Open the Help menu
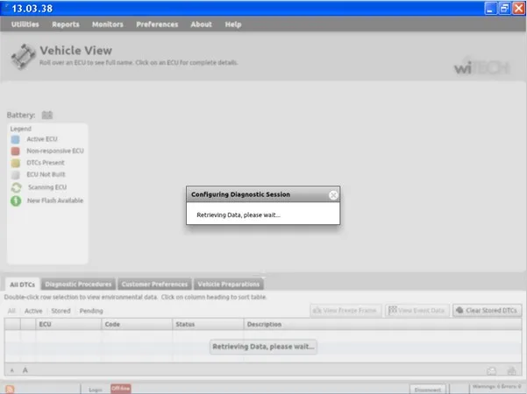The image size is (527, 394). click(233, 25)
